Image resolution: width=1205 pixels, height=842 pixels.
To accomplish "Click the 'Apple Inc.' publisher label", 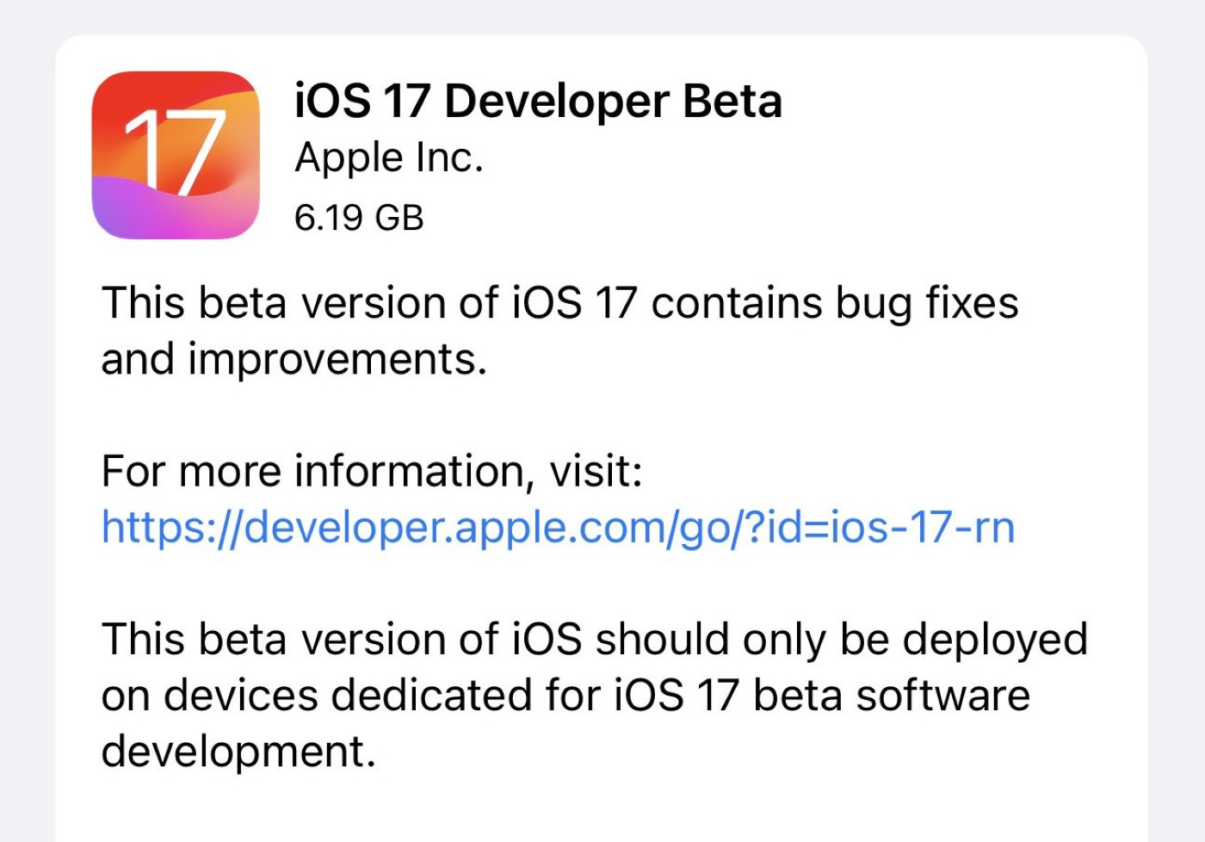I will click(x=389, y=158).
